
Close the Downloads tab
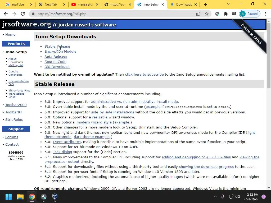pos(196,4)
